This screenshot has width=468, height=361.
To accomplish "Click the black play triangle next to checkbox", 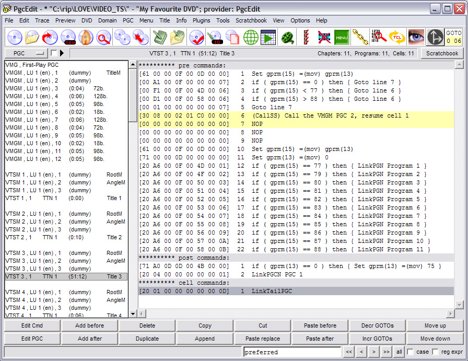I will tap(62, 53).
